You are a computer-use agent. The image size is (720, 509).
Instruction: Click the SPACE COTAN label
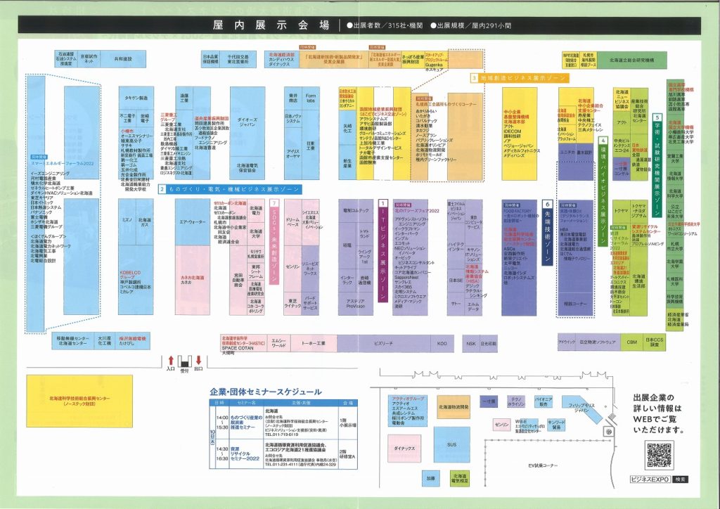[238, 349]
